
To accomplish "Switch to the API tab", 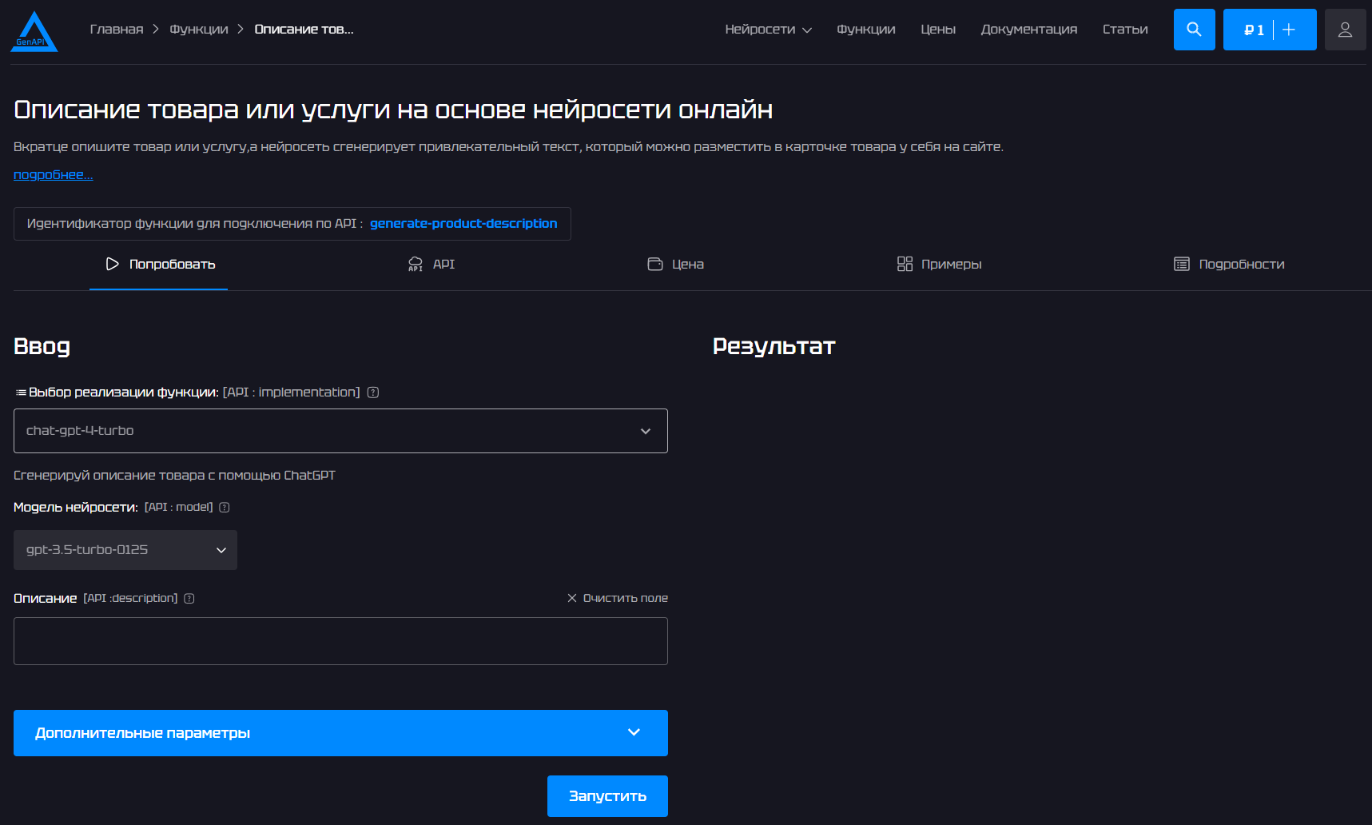I will pyautogui.click(x=431, y=265).
